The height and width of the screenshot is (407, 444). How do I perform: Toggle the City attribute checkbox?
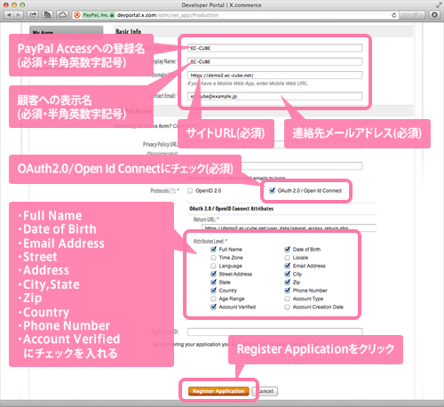[x=287, y=274]
